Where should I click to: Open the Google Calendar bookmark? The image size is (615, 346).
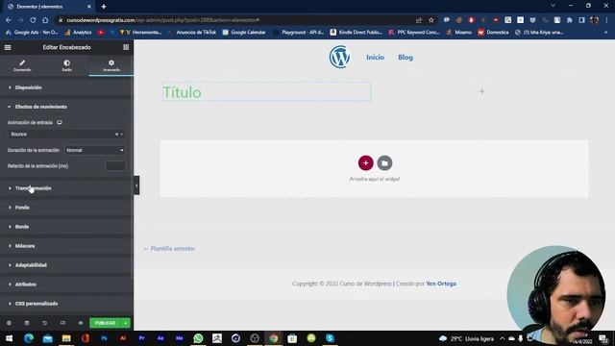[244, 32]
